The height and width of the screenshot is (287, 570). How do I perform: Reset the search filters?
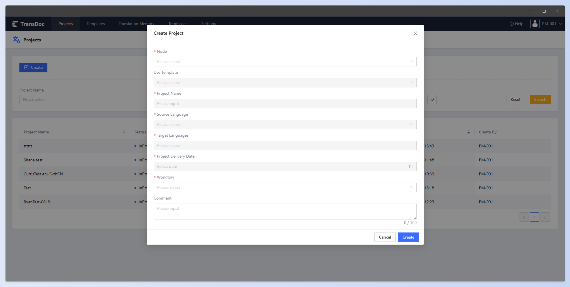point(515,99)
